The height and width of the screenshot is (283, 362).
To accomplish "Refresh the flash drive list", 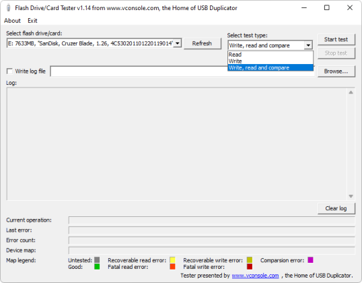I will 203,44.
